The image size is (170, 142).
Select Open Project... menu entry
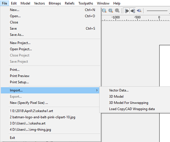click(50, 49)
